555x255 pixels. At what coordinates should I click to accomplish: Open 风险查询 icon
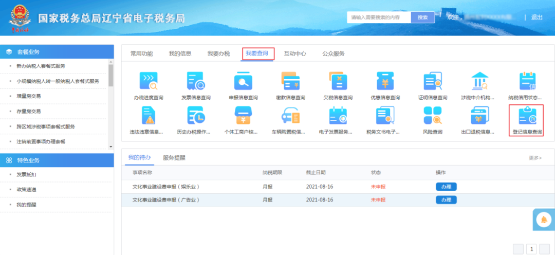(x=433, y=116)
